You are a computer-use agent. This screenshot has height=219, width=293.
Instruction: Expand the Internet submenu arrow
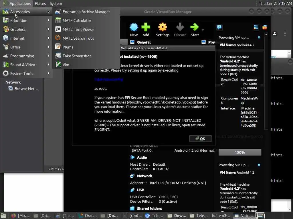(49, 38)
